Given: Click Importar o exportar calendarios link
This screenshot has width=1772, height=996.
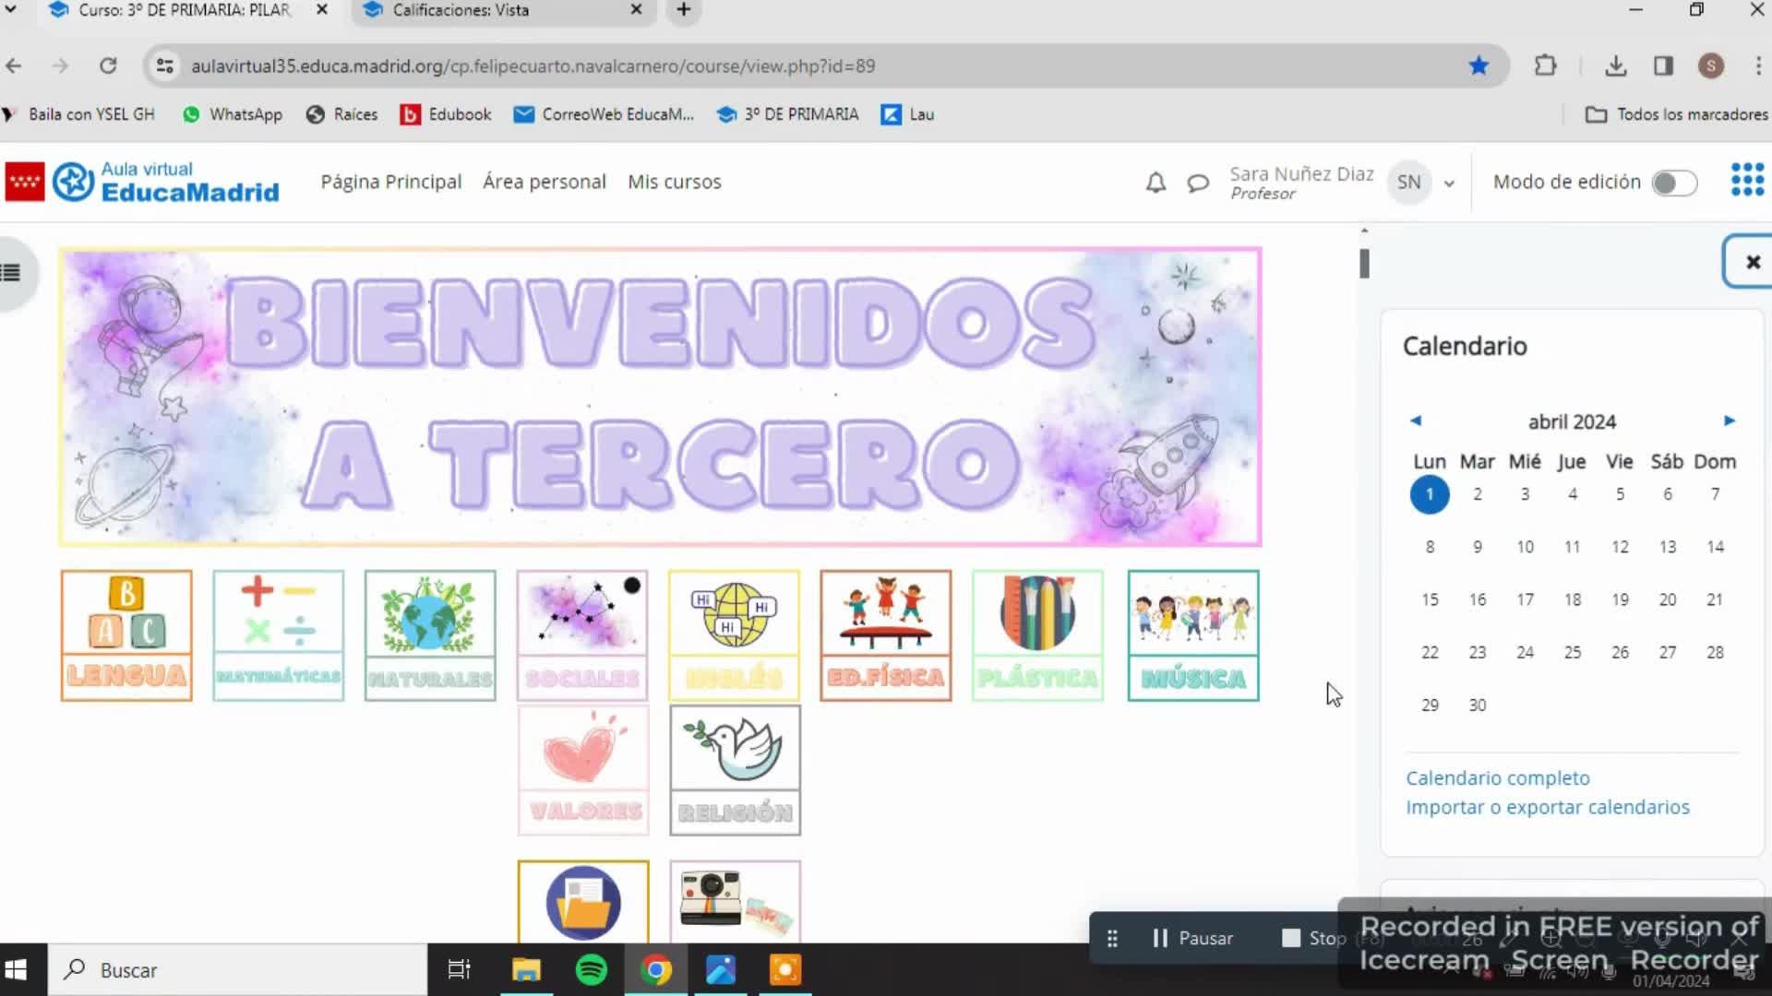Looking at the screenshot, I should pyautogui.click(x=1547, y=807).
